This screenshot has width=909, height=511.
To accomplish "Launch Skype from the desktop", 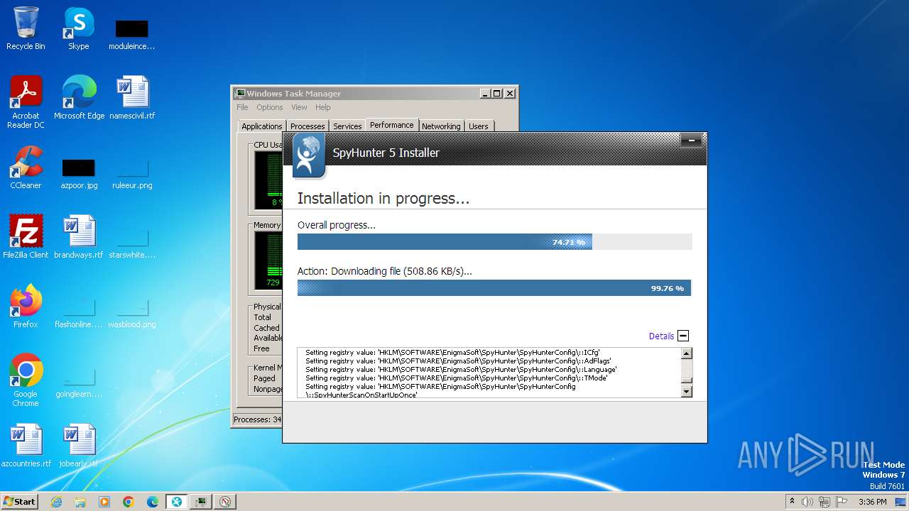I will click(78, 28).
